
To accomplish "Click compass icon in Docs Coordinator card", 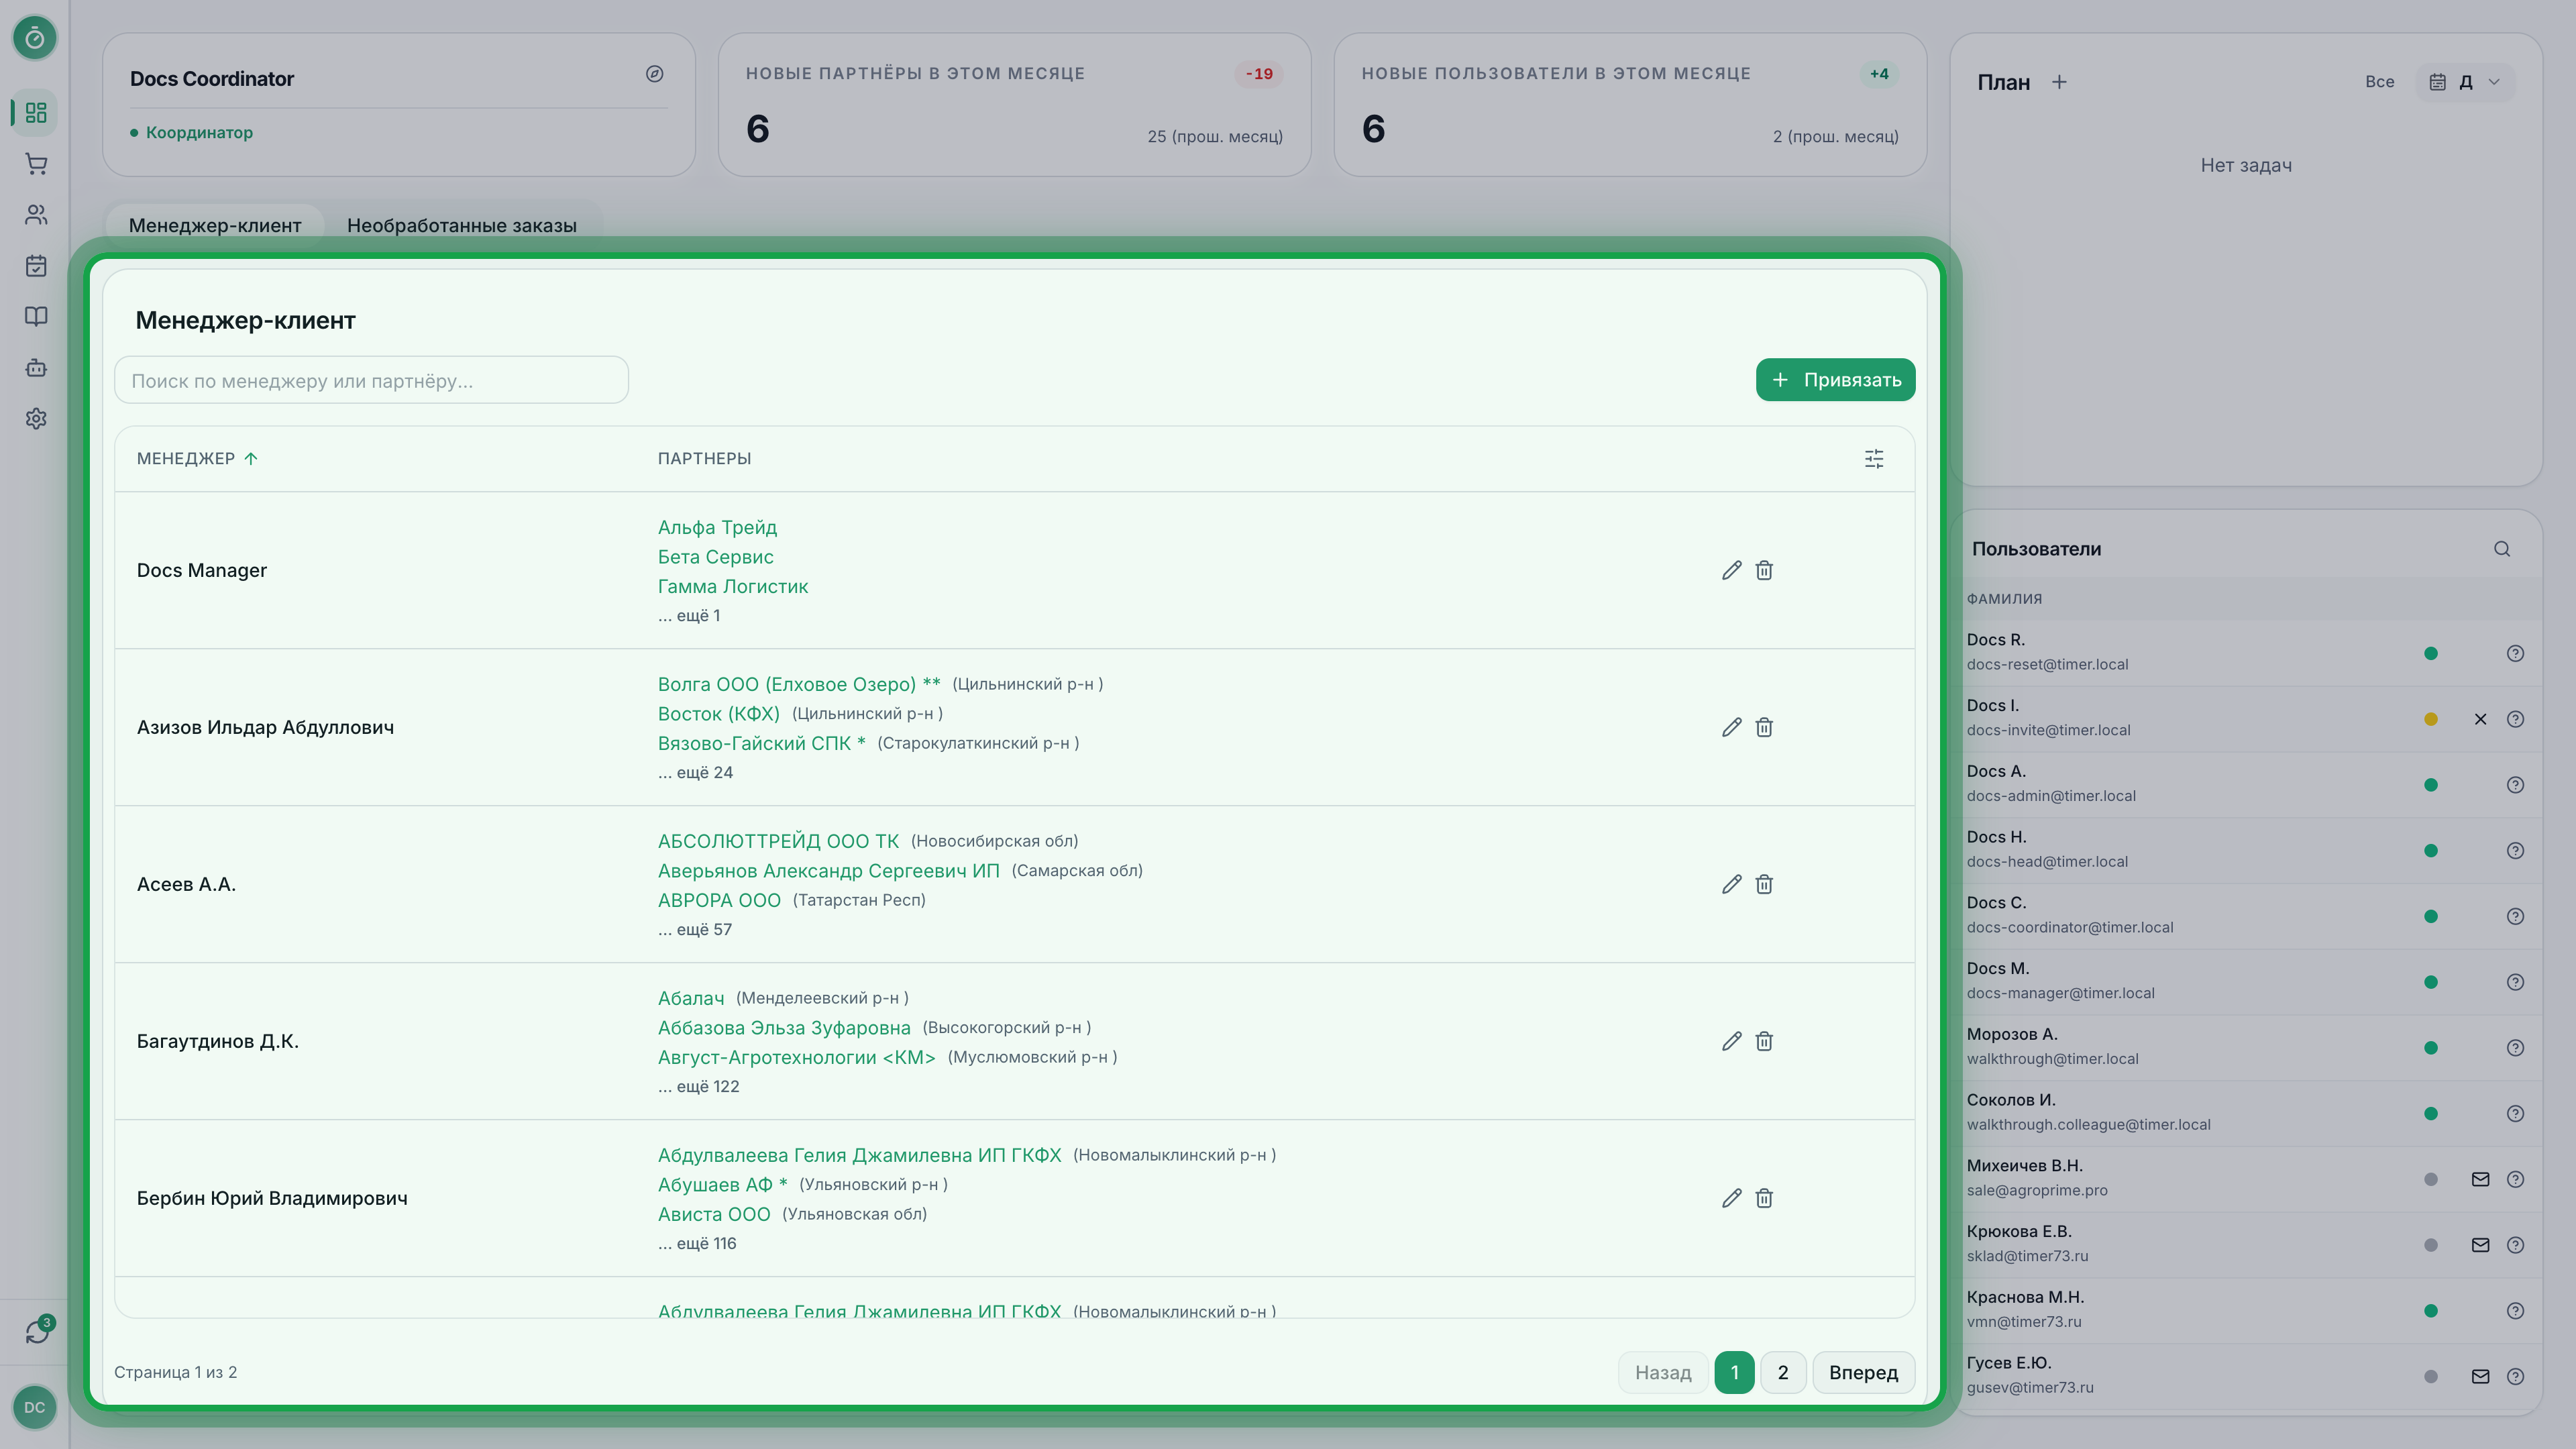I will pos(655,74).
